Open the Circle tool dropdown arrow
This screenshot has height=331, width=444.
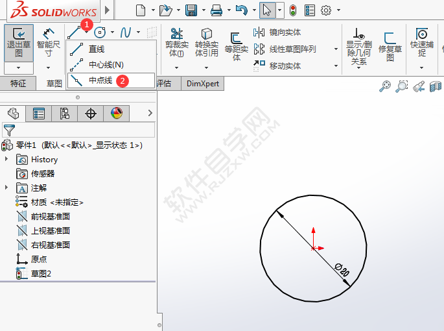point(112,32)
